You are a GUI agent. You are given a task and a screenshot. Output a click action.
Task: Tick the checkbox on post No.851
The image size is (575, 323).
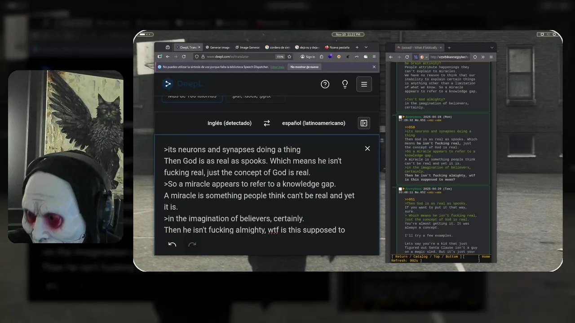(400, 117)
